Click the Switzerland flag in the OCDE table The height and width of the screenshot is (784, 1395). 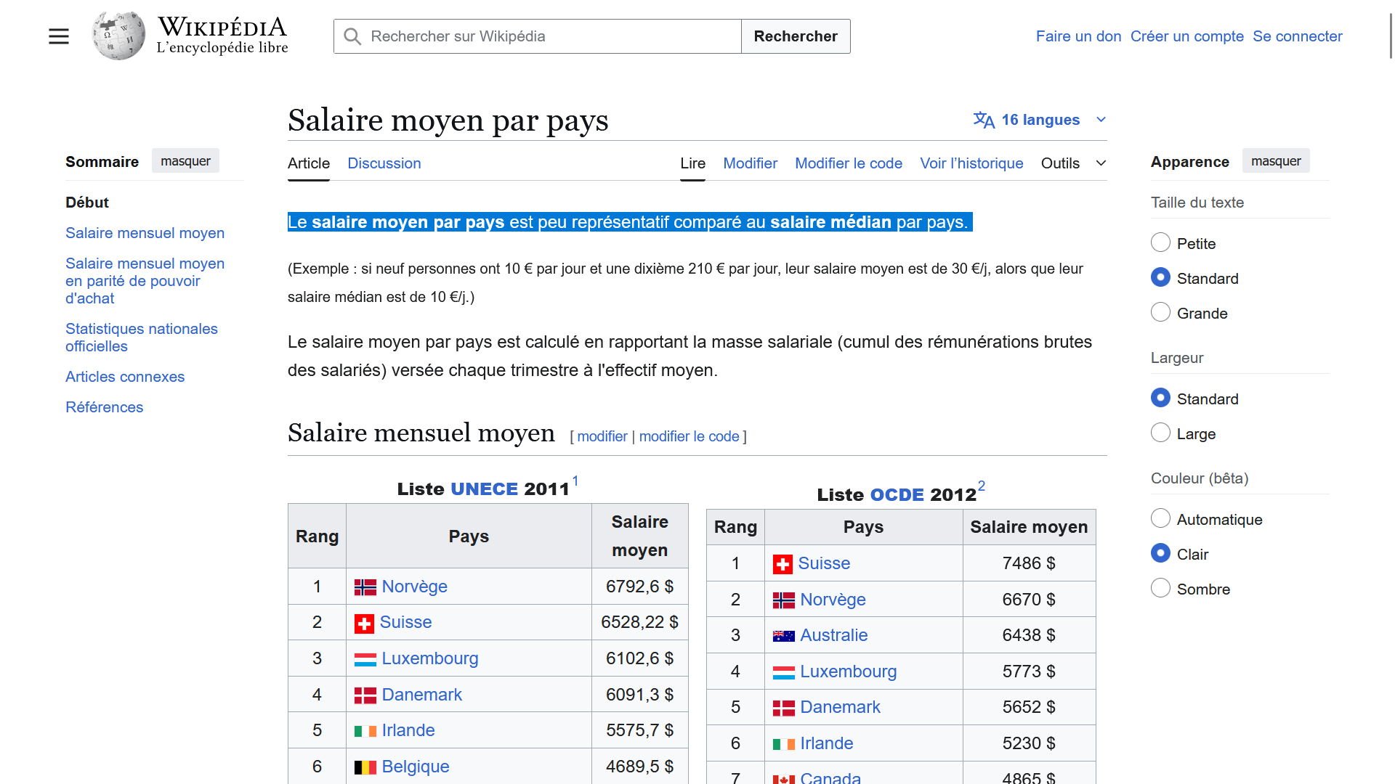783,564
